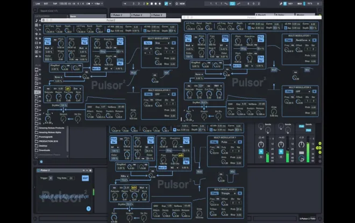Click the TAP tempo button
Image resolution: width=355 pixels, height=223 pixels.
coord(55,4)
